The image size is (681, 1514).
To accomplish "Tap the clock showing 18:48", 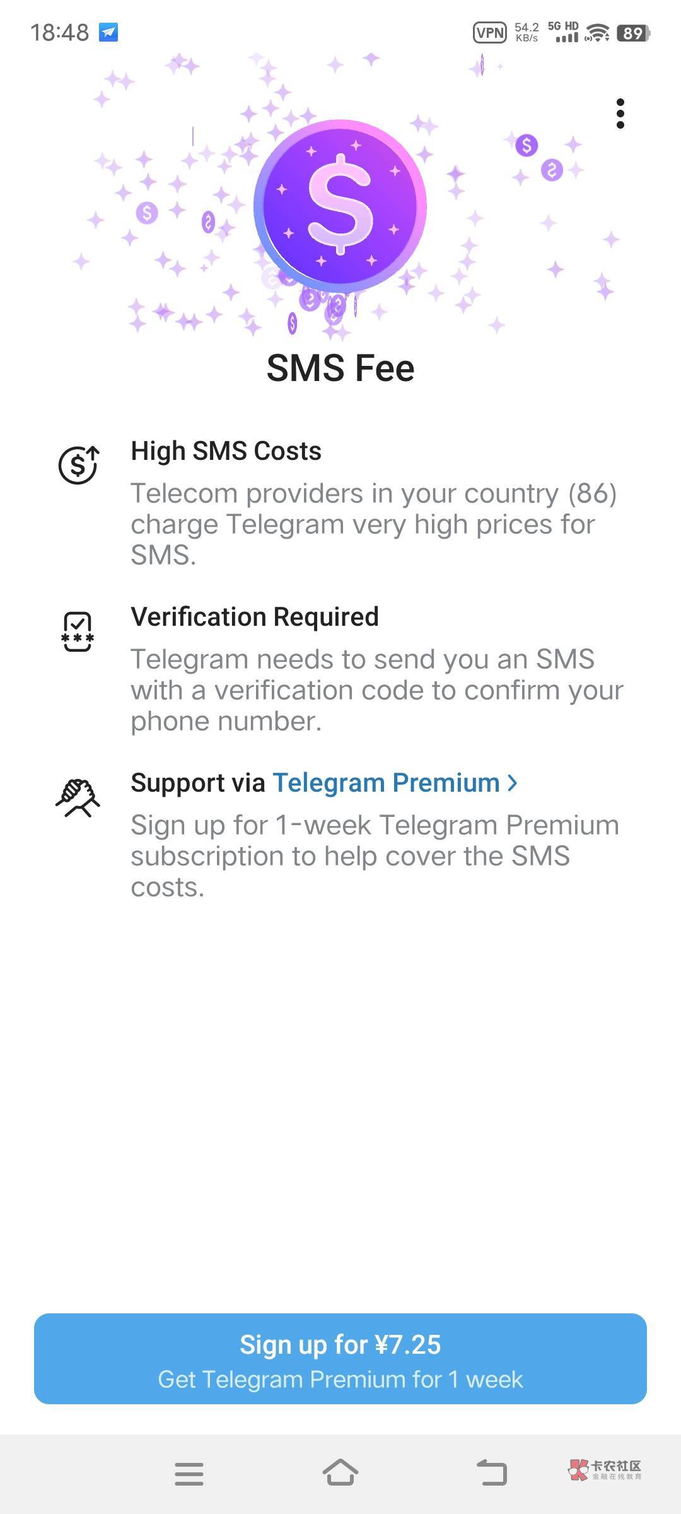I will click(x=60, y=32).
